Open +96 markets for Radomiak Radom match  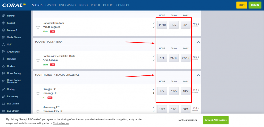coord(196,25)
